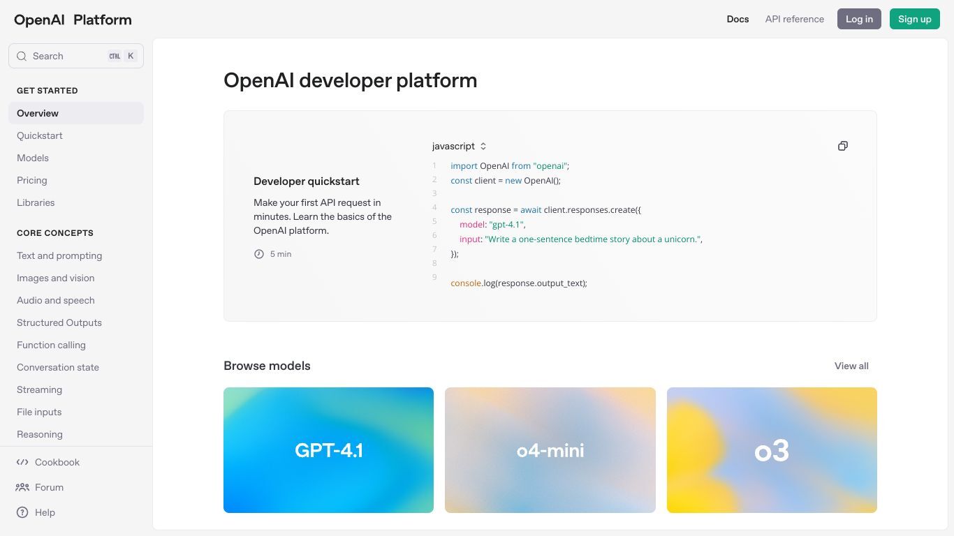Copy the code sample with the copy icon
This screenshot has width=954, height=536.
[x=843, y=146]
